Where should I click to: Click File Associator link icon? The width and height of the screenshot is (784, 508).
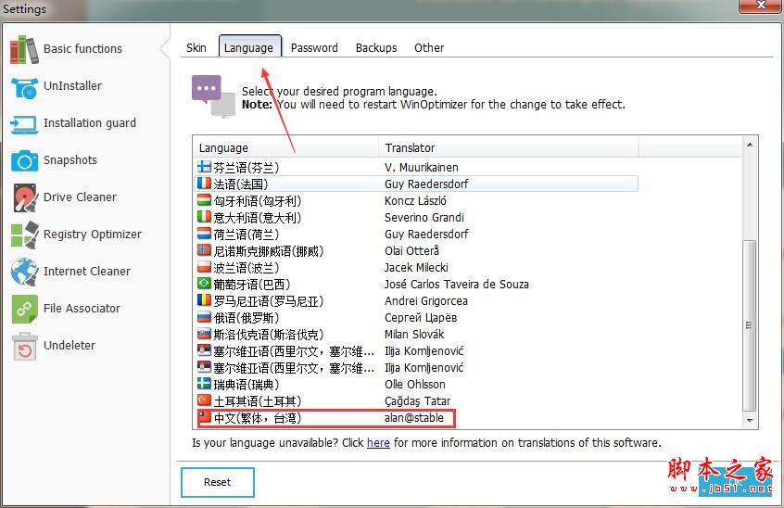(x=24, y=309)
